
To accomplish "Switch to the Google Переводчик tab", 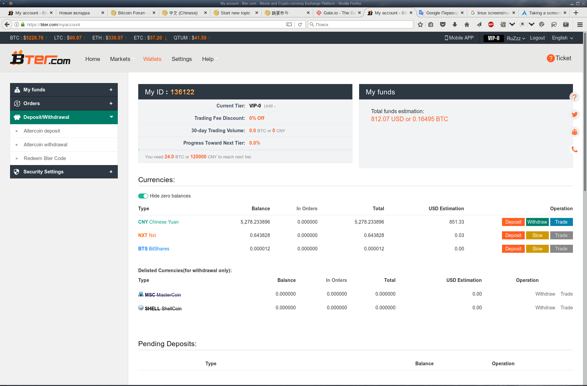I will [441, 13].
